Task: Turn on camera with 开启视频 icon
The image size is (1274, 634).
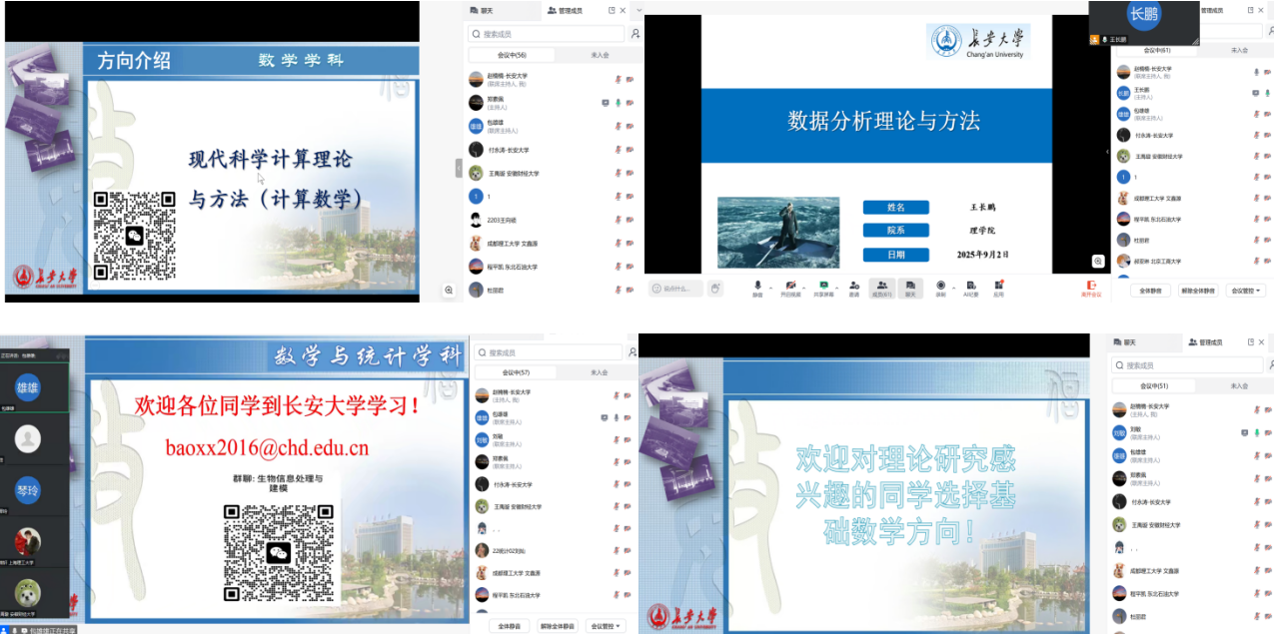Action: 790,287
